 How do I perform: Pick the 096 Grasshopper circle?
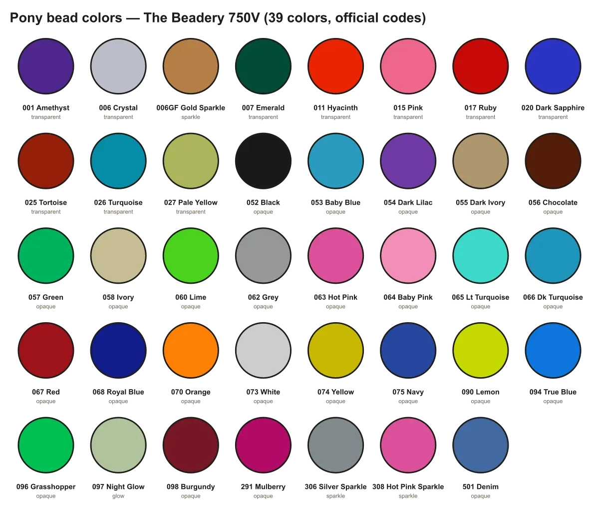pos(46,446)
